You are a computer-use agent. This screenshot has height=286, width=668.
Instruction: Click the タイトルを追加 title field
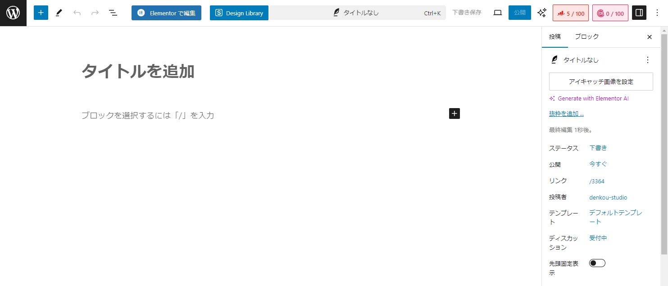(x=138, y=72)
